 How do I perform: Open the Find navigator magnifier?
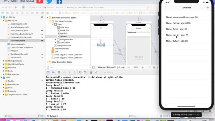(17, 13)
